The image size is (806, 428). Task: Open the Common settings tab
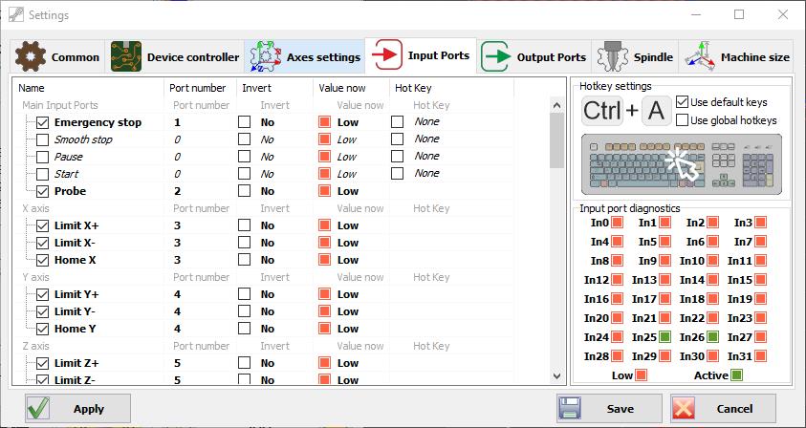coord(57,56)
